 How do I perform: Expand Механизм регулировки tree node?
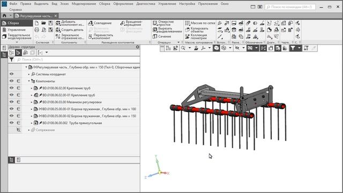click(x=32, y=102)
